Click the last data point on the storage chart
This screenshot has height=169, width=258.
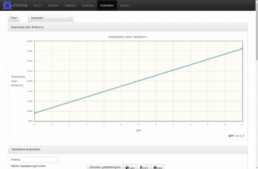pyautogui.click(x=242, y=48)
